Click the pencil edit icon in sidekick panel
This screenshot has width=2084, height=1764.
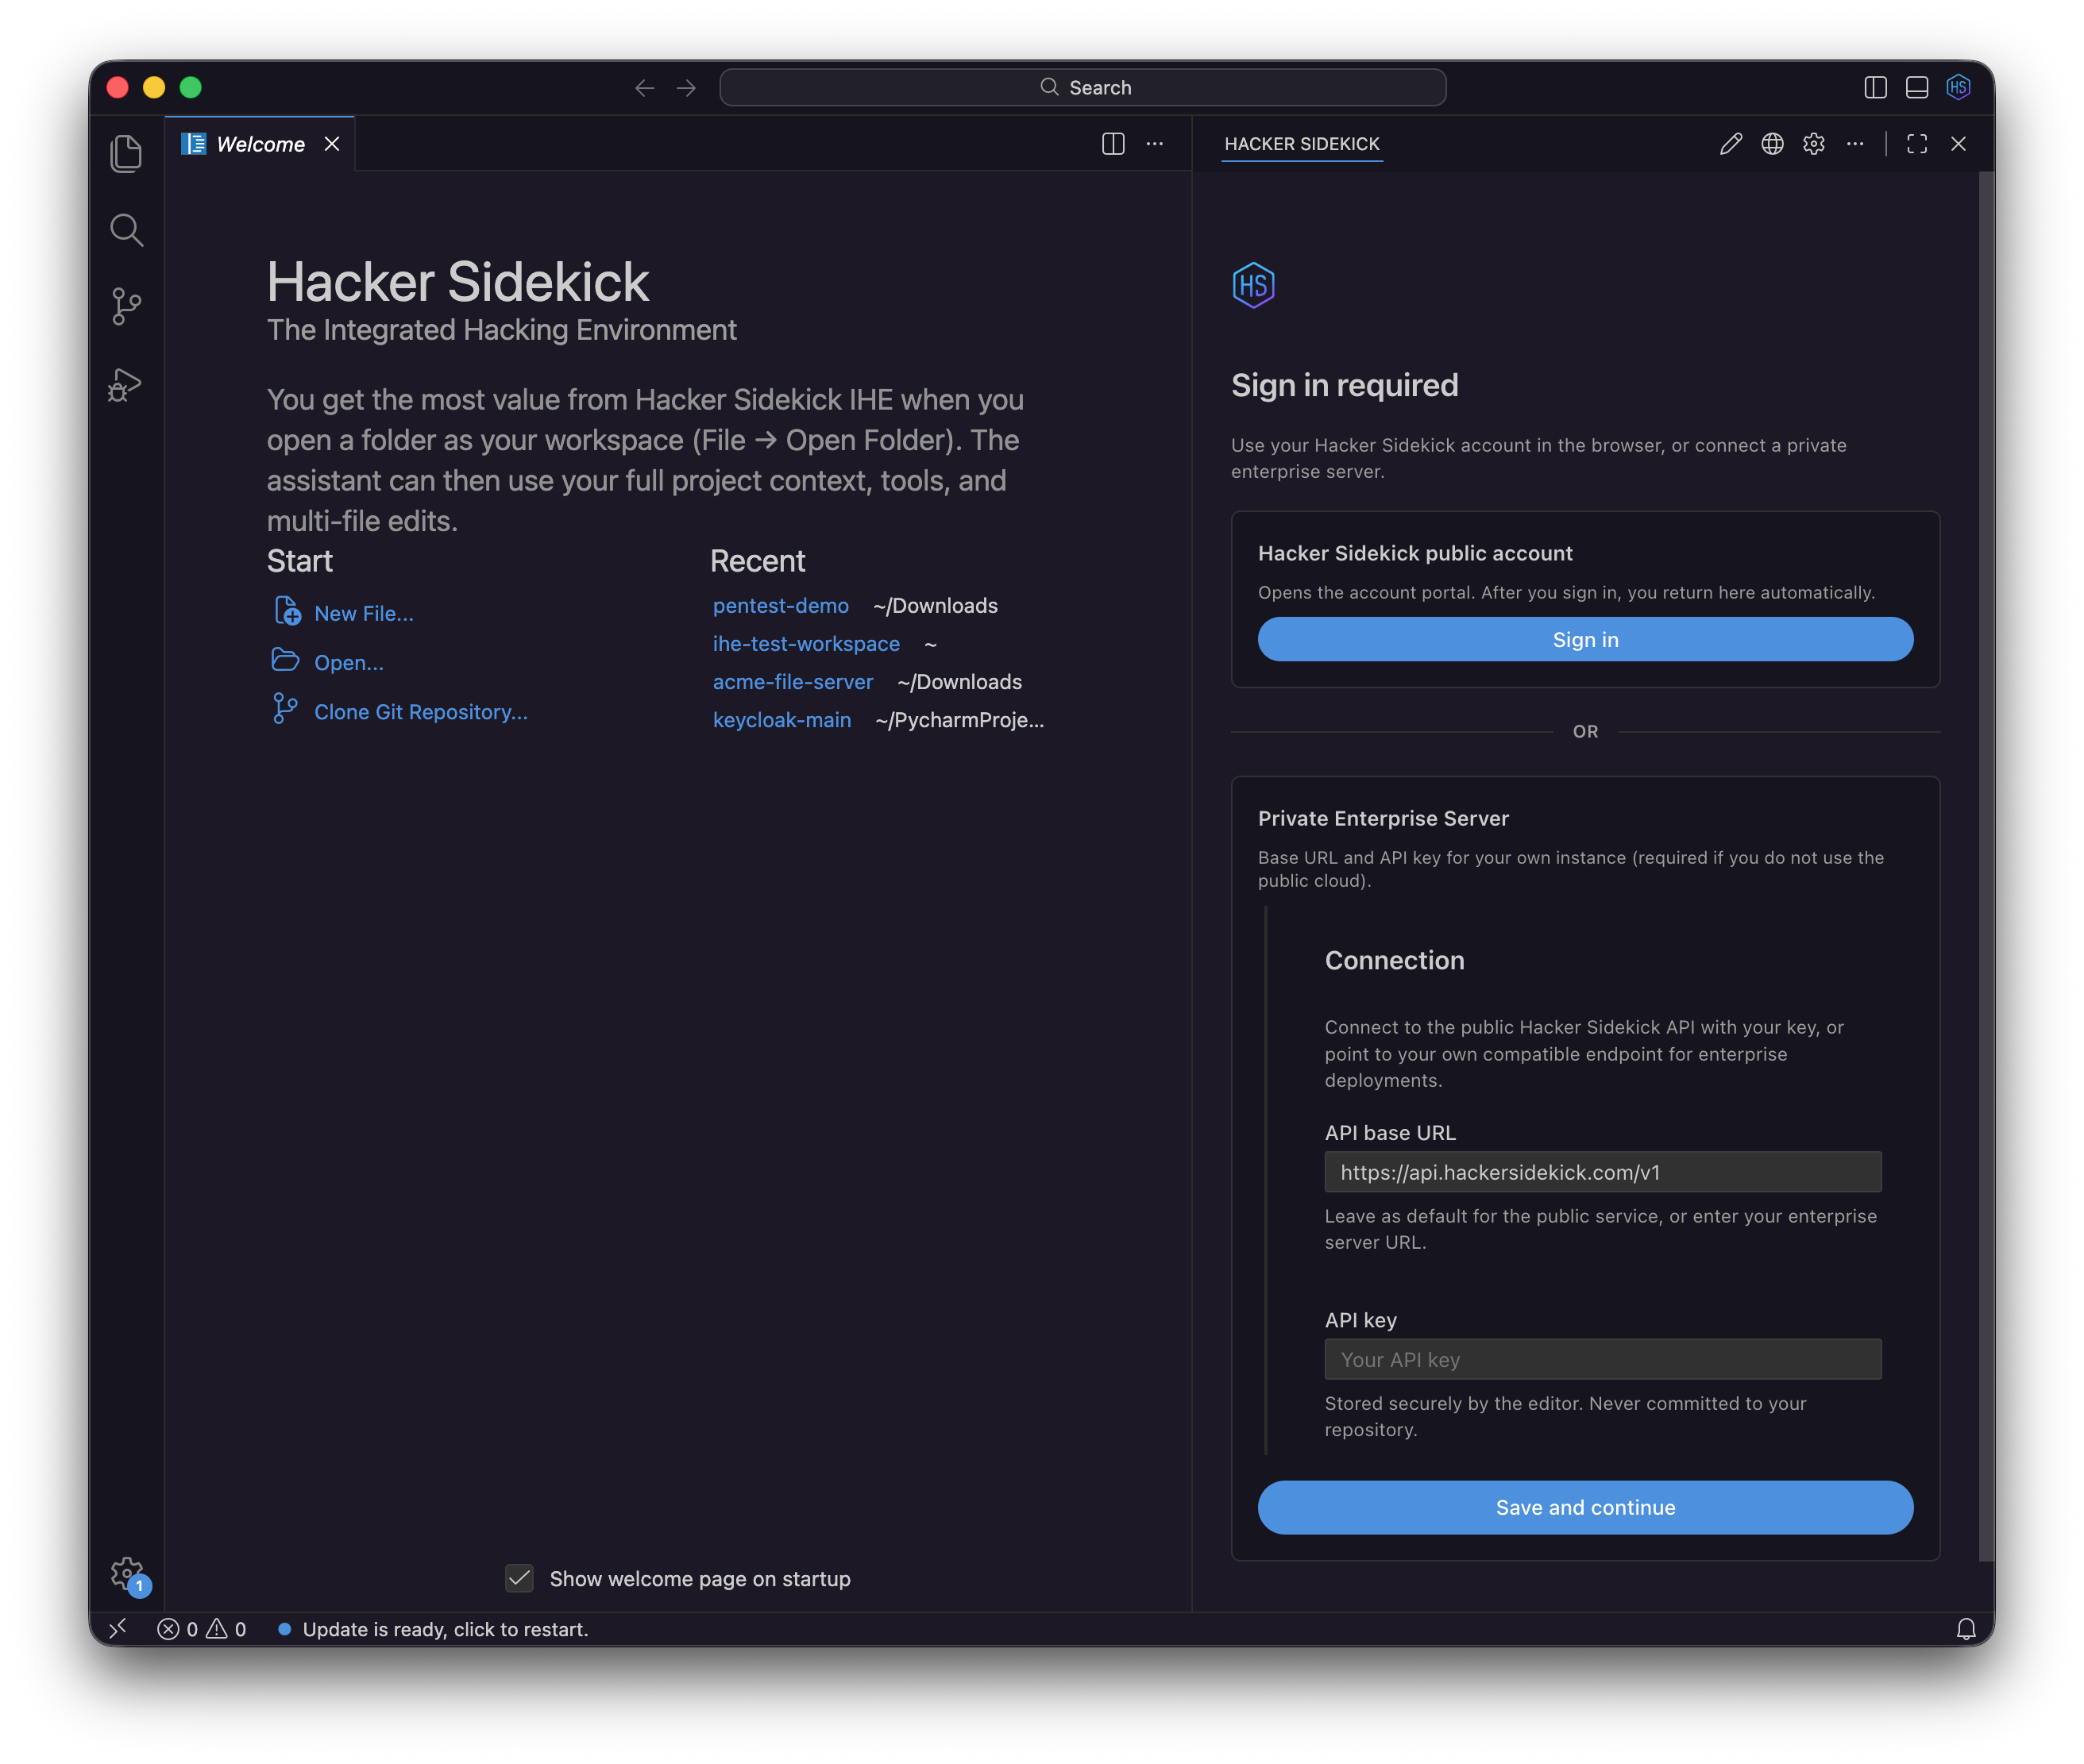[1731, 144]
